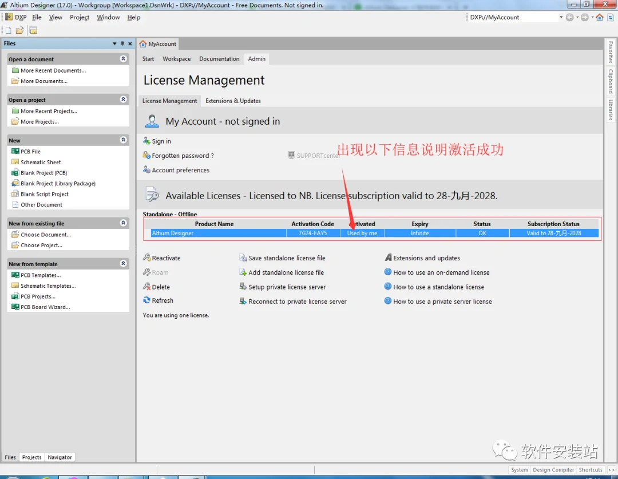The image size is (618, 479).
Task: Click the Sign in icon
Action: 146,141
